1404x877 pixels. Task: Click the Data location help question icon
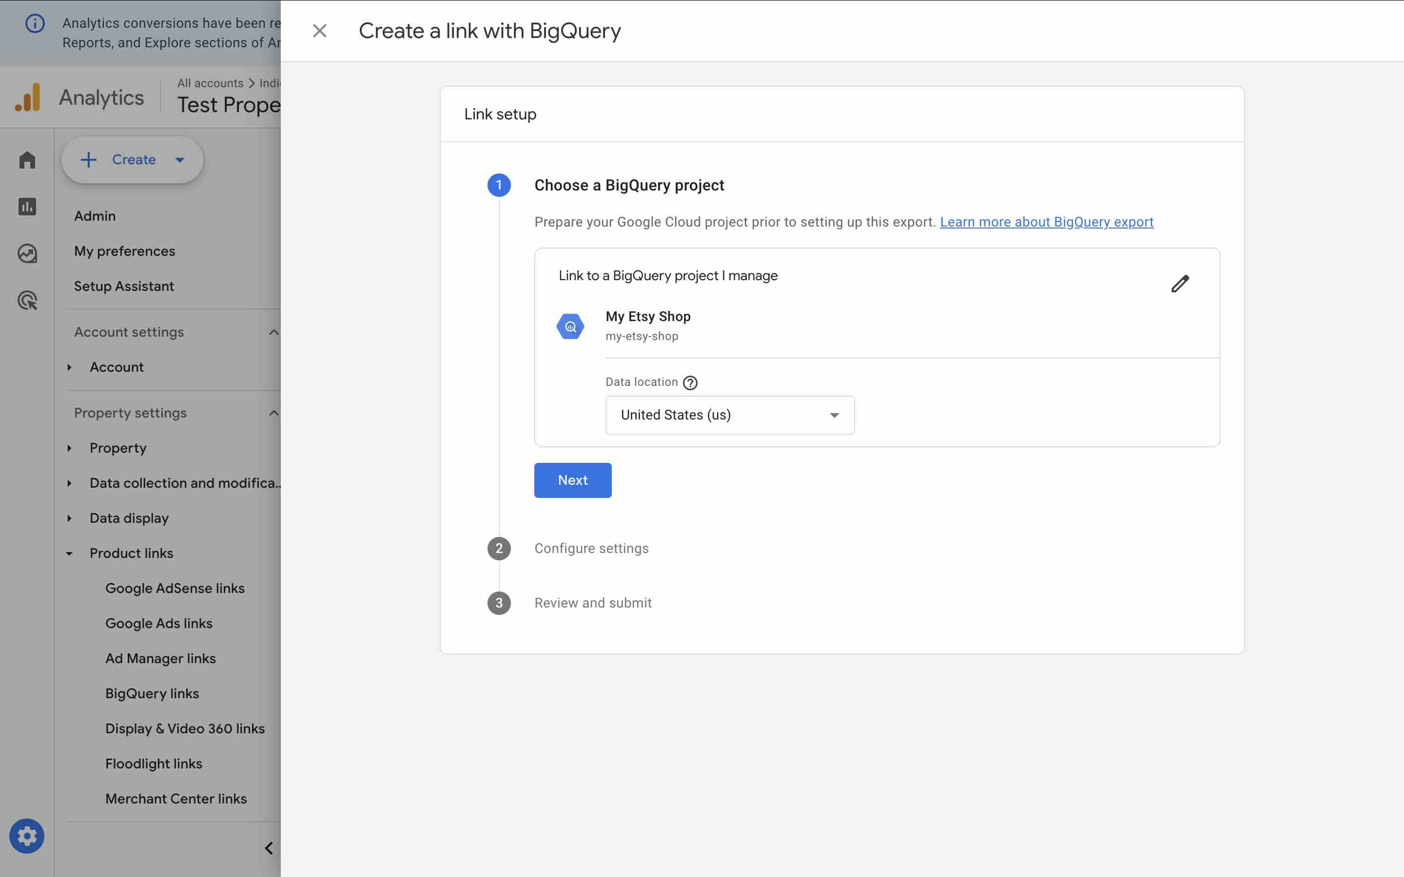pyautogui.click(x=690, y=383)
